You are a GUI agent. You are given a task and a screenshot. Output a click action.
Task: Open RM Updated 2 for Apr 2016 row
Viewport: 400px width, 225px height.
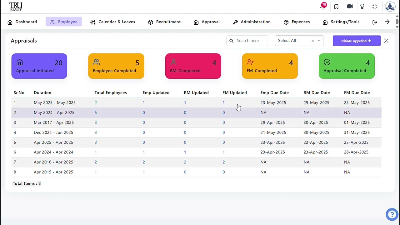[185, 162]
